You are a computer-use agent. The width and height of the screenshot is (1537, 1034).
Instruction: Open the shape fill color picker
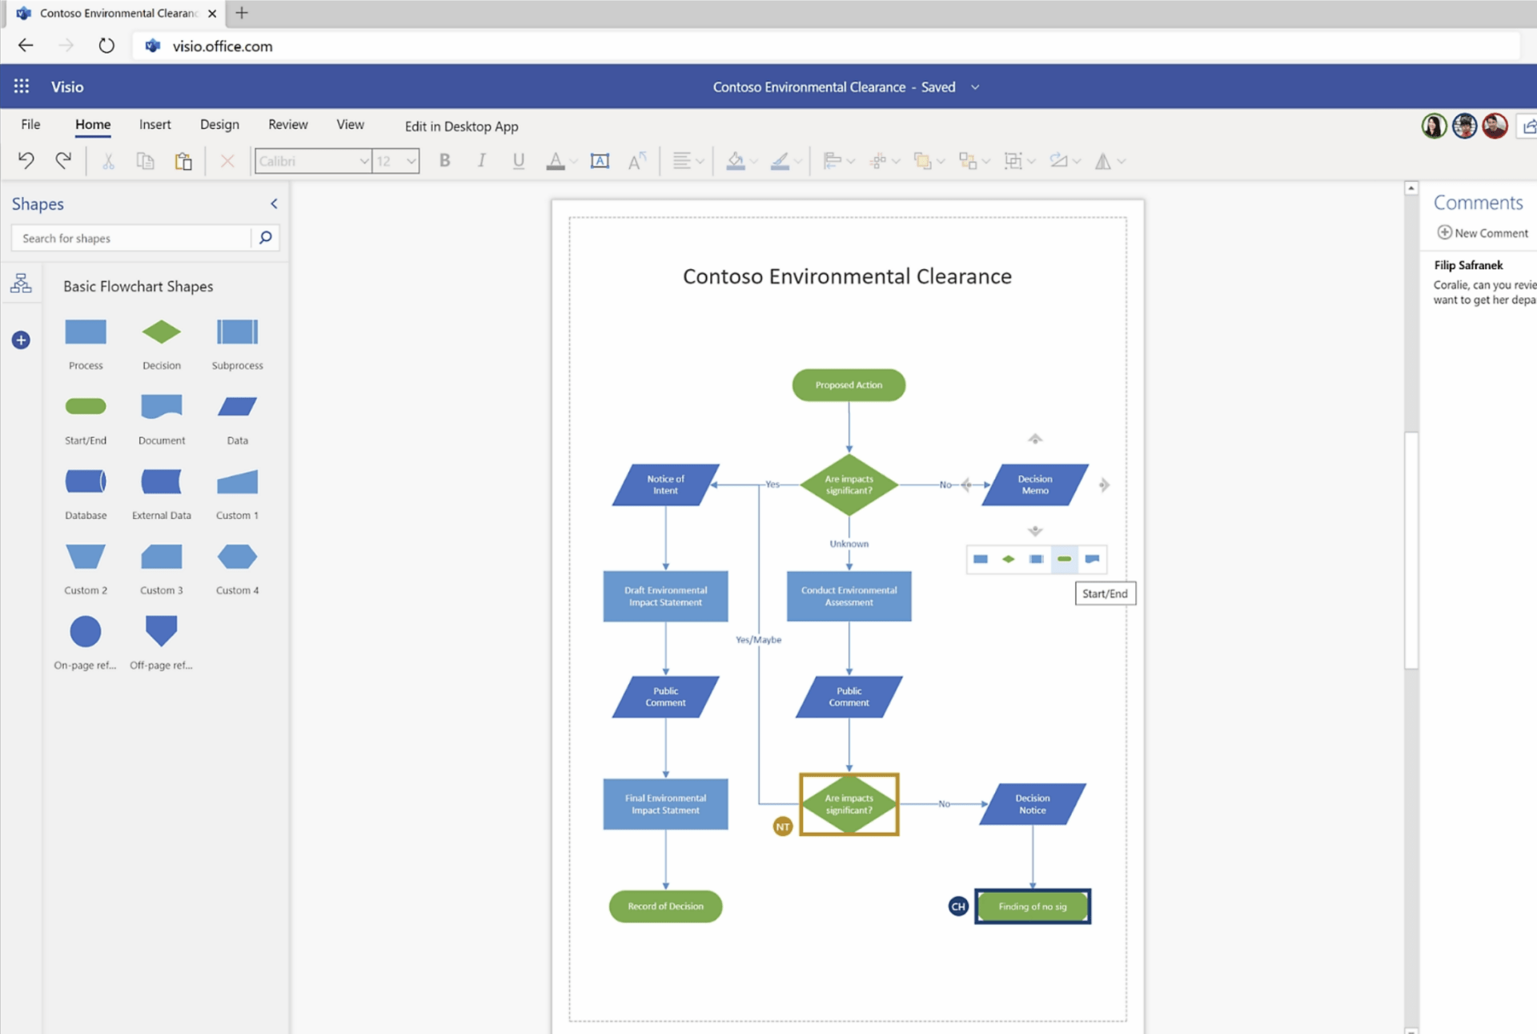(x=736, y=161)
